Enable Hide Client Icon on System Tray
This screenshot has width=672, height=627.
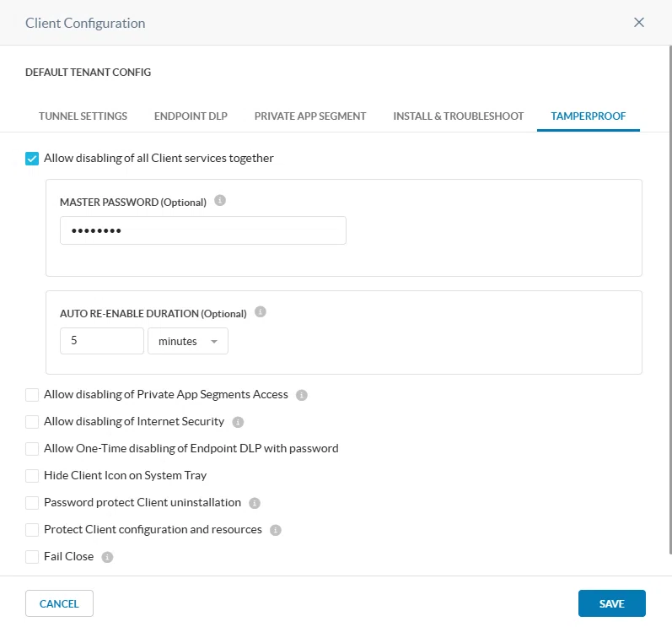[x=32, y=476]
